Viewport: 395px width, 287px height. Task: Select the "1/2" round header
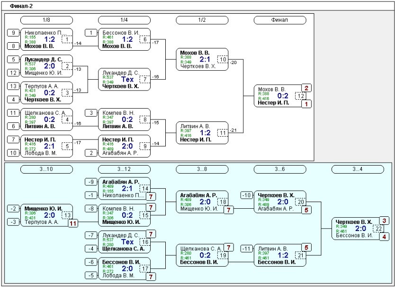tap(202, 20)
